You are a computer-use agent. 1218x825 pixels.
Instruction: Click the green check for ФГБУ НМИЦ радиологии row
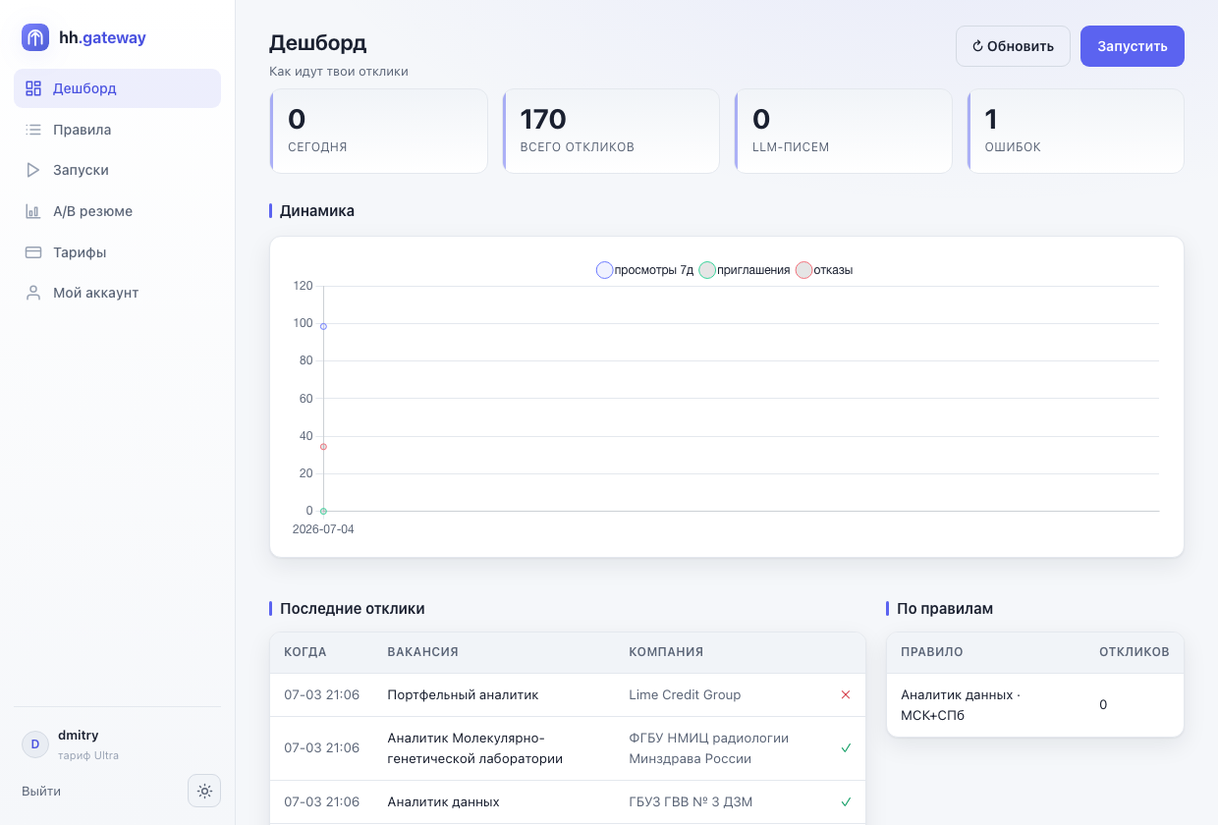[846, 748]
